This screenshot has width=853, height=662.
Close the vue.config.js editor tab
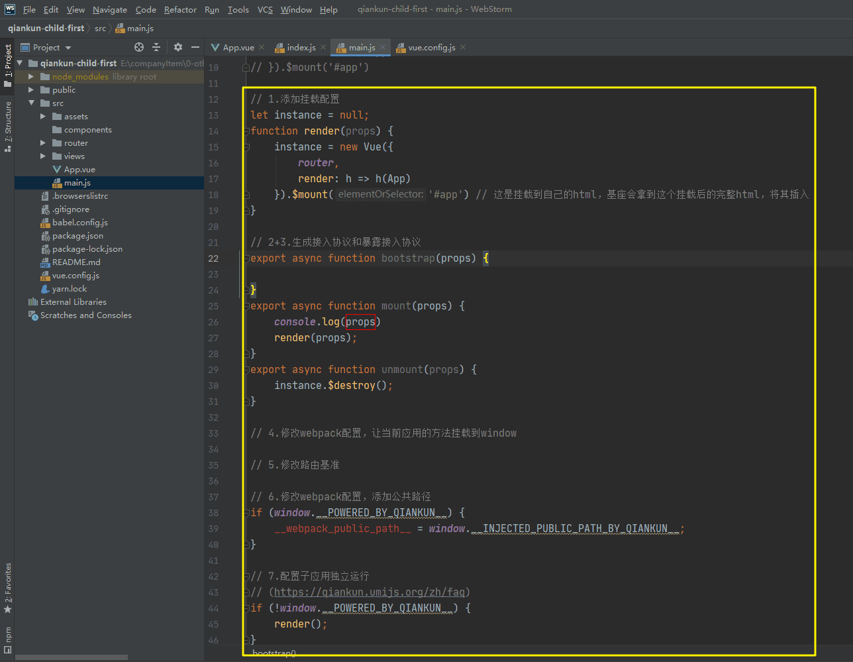(x=463, y=47)
